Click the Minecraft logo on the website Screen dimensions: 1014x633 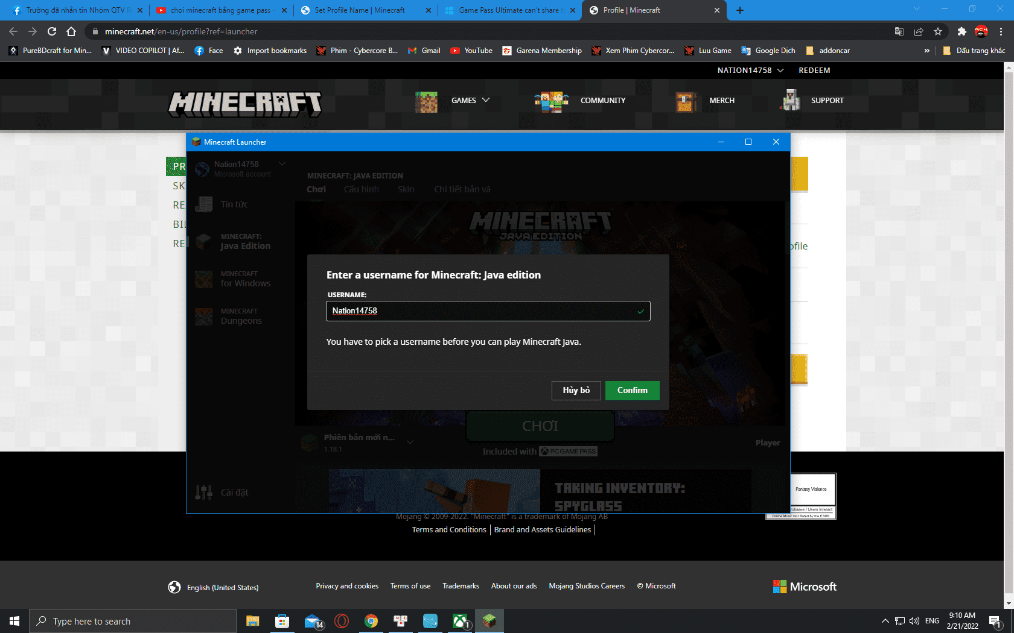[x=245, y=103]
